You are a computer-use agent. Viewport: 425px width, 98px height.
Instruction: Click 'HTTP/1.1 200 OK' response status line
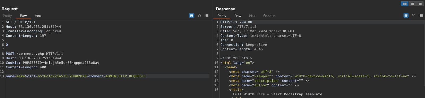pyautogui.click(x=236, y=22)
